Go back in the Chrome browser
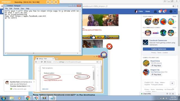180x101 pixels. [x=2, y=6]
